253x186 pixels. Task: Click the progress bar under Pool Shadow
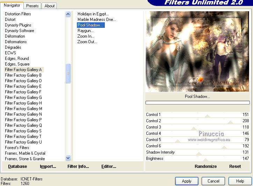point(197,102)
